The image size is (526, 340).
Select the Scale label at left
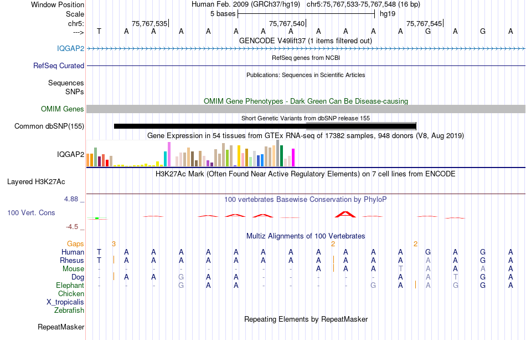click(75, 14)
